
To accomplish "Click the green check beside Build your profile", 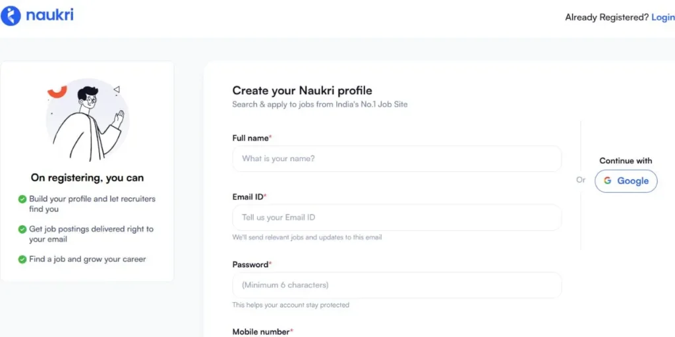I will point(22,199).
